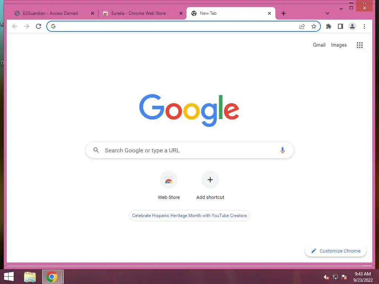Viewport: 379px width, 284px height.
Task: Open the Windows Start menu
Action: coord(9,277)
